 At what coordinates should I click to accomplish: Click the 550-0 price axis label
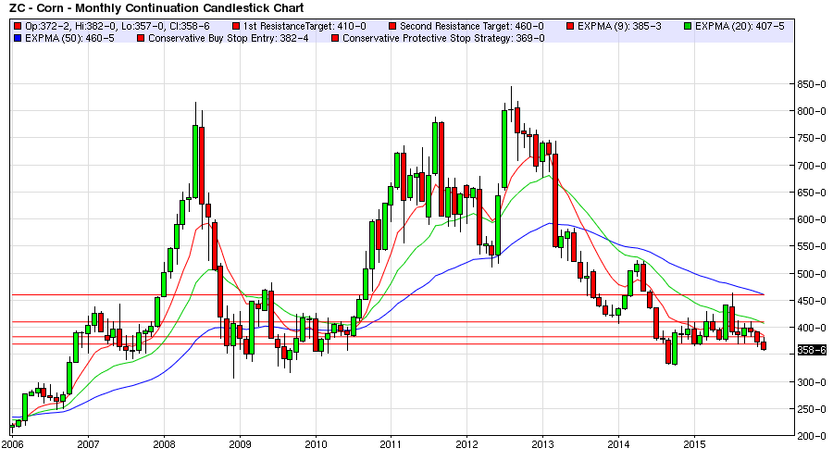pos(811,246)
